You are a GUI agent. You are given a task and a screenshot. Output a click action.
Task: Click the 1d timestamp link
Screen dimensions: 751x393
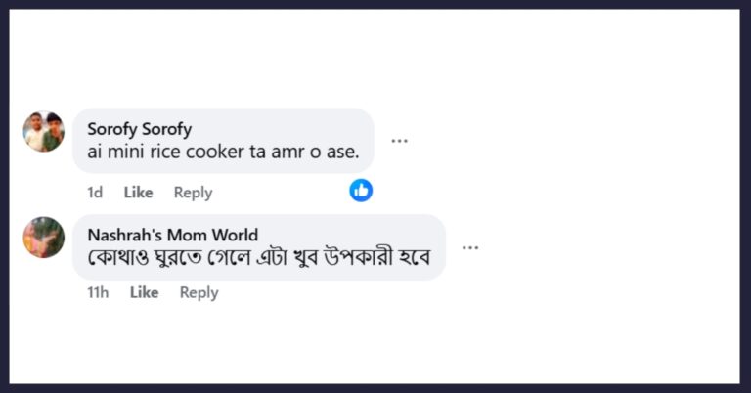(x=95, y=193)
